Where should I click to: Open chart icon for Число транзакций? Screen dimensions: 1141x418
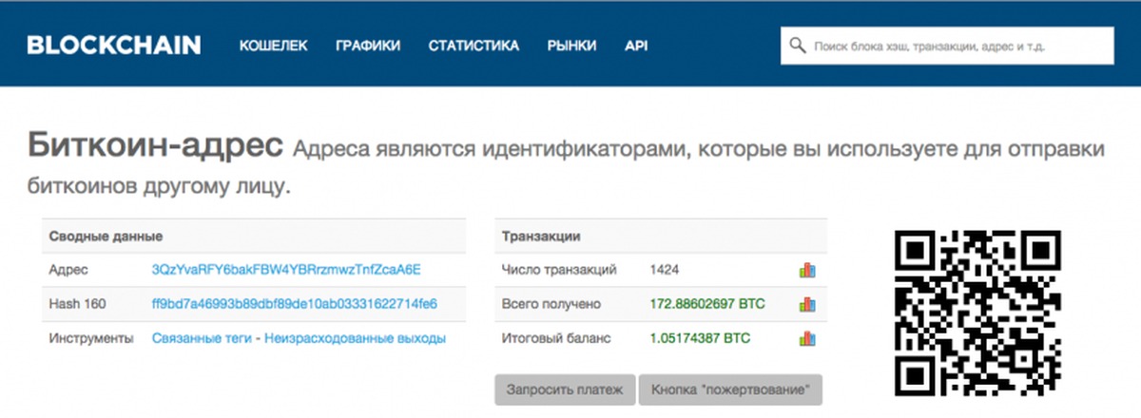(807, 270)
